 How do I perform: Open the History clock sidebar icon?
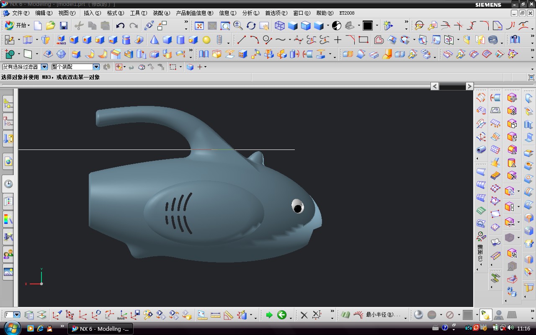coord(8,184)
